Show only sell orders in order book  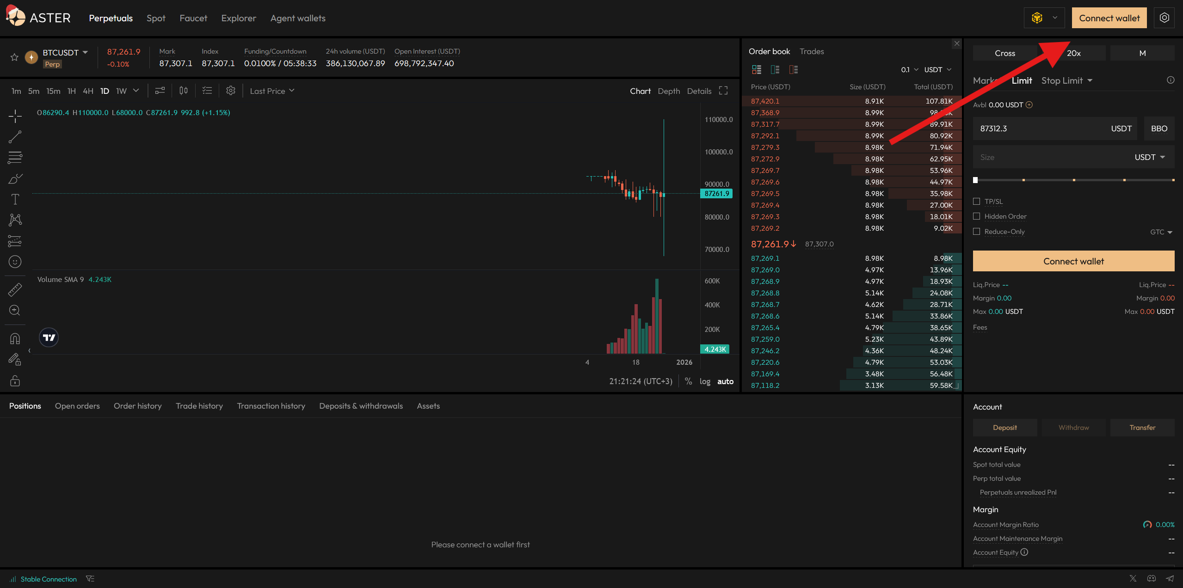pyautogui.click(x=794, y=70)
